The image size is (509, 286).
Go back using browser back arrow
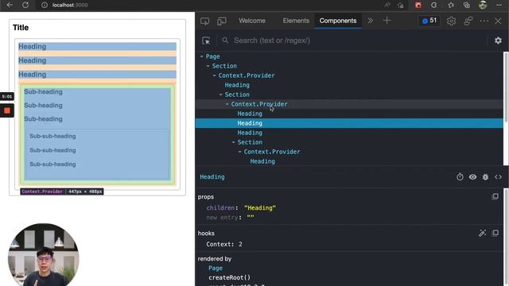[10, 5]
